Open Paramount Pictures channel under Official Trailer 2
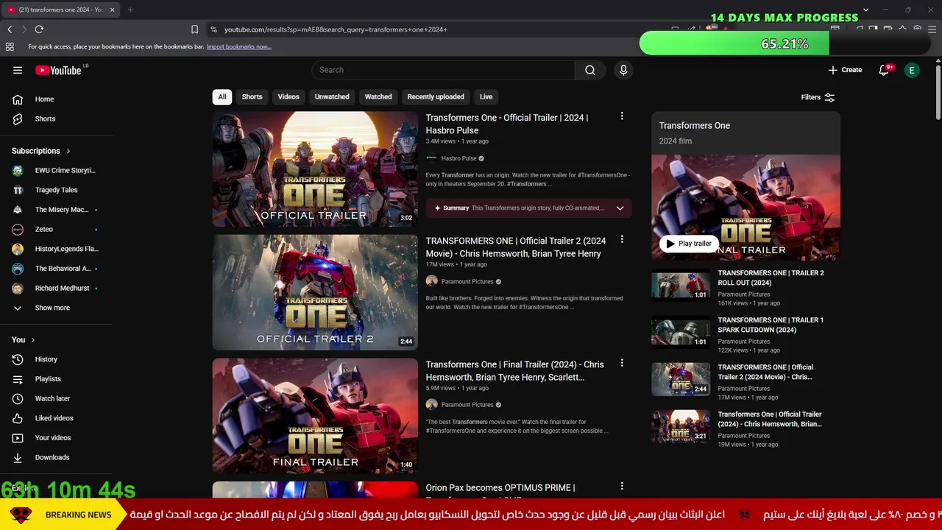The image size is (942, 530). (467, 281)
